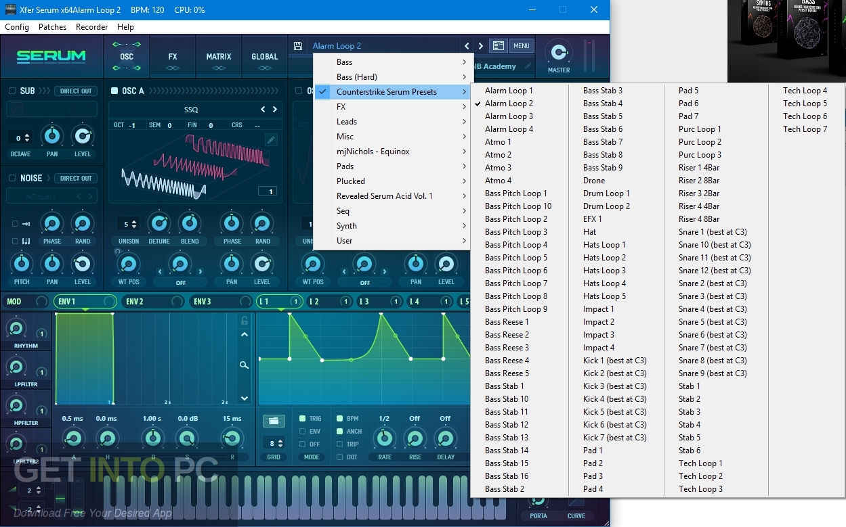Screen dimensions: 846x527
Task: Click the OSC A DETUNE knob
Action: [x=159, y=223]
